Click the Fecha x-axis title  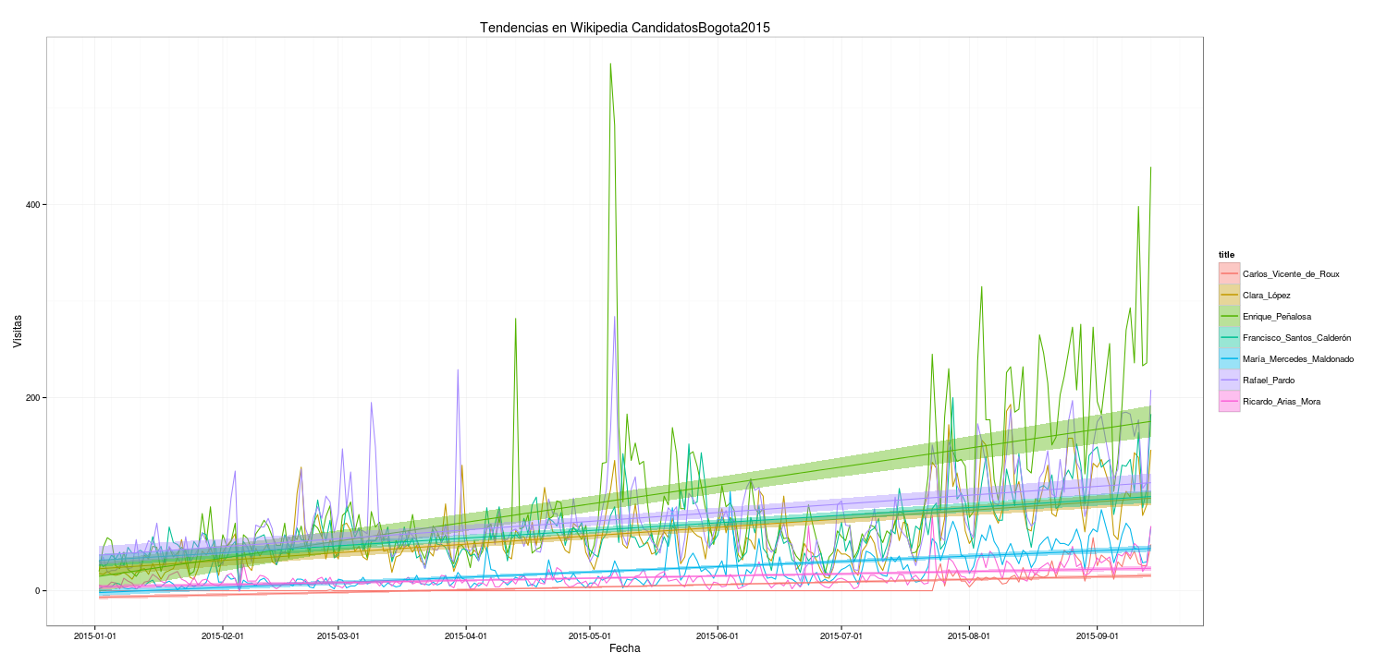(624, 648)
